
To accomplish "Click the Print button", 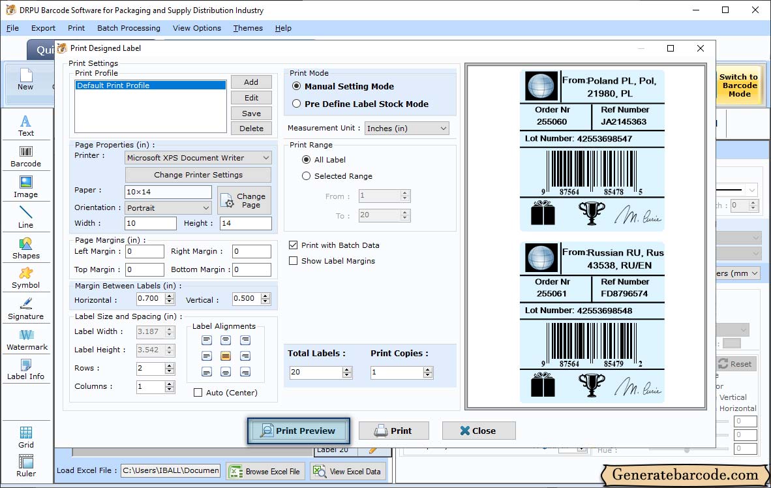I will tap(393, 431).
